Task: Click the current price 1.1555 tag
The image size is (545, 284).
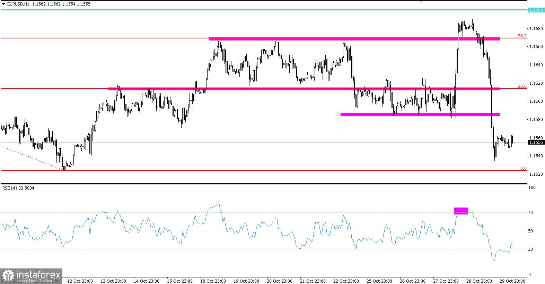Action: click(x=536, y=142)
